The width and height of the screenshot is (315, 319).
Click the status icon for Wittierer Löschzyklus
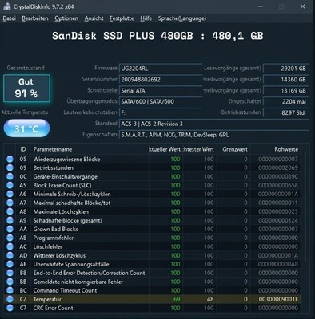10,255
